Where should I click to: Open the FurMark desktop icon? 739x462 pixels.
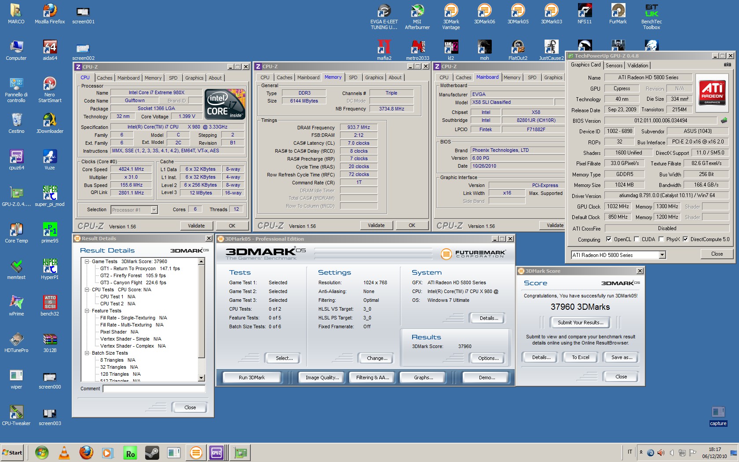point(618,14)
